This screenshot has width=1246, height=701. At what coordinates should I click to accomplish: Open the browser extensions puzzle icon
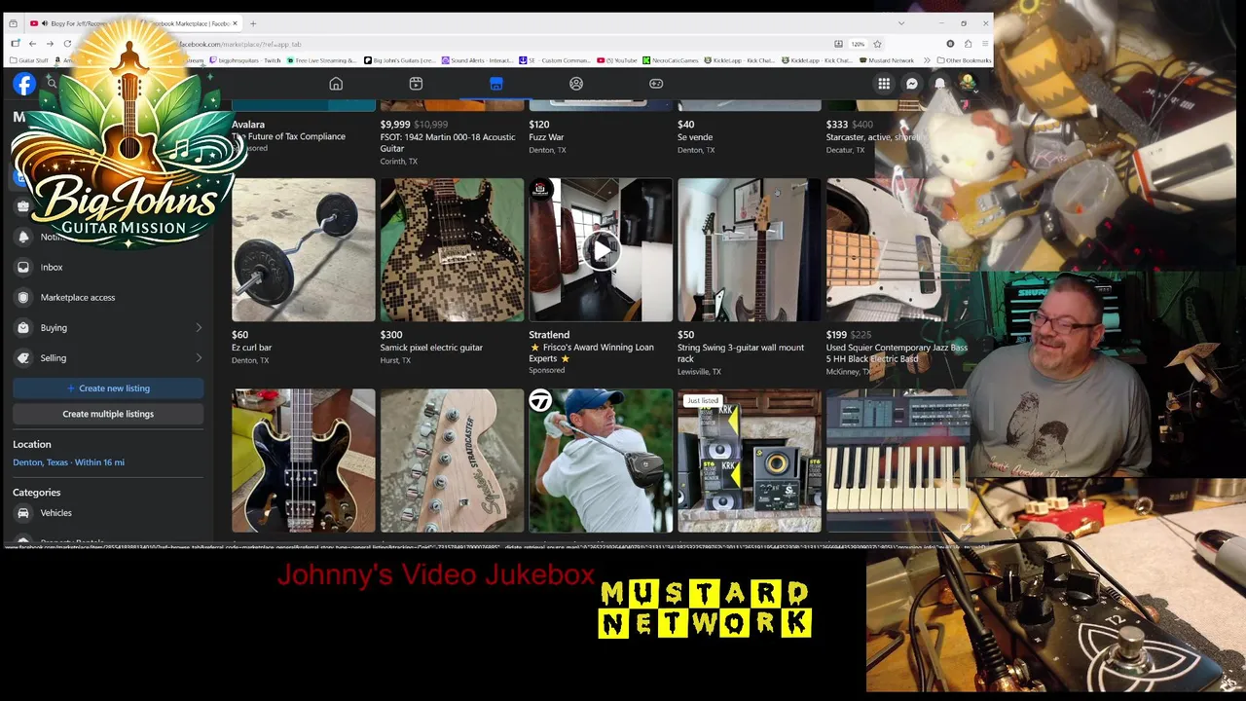pos(968,44)
